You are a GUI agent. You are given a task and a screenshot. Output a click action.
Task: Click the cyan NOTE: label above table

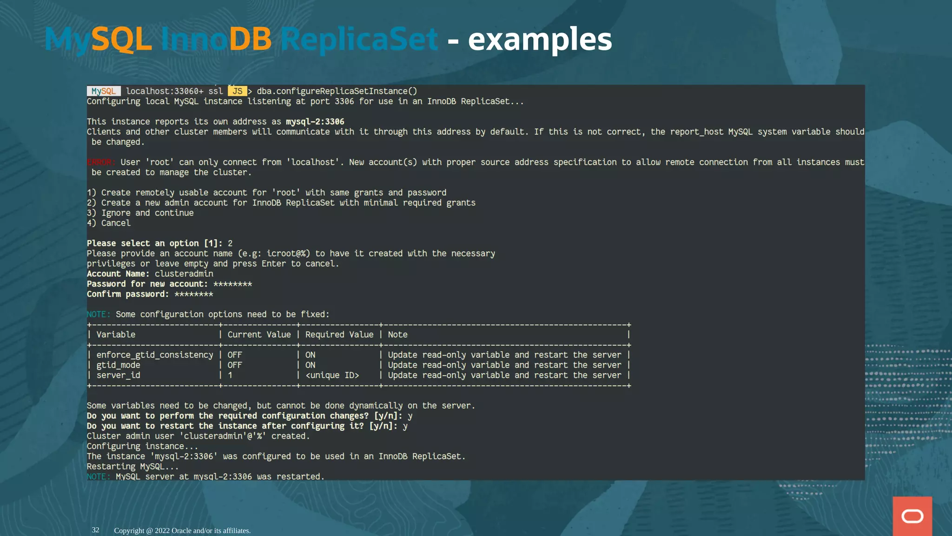tap(99, 314)
